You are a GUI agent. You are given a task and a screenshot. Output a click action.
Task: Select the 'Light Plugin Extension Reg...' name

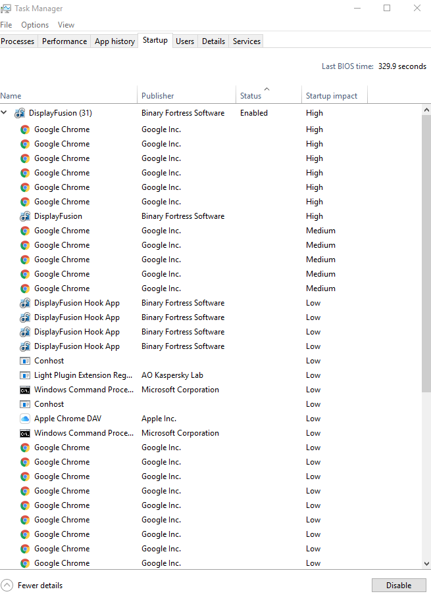[x=83, y=375]
